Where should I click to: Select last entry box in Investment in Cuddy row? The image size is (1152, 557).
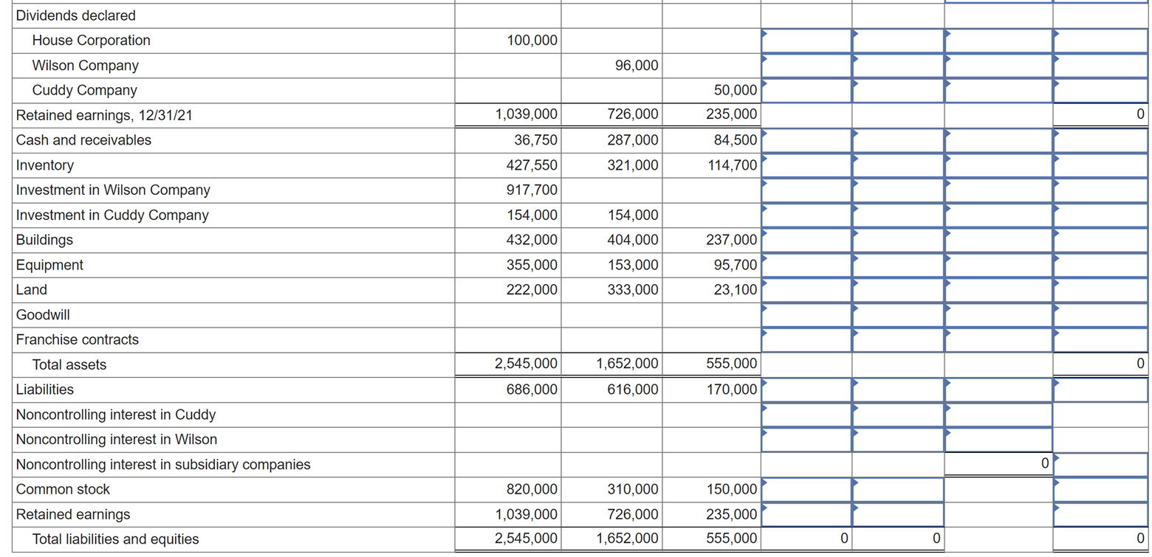1100,215
